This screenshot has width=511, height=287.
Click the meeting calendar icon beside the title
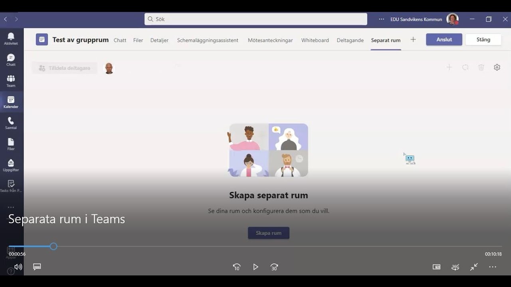tap(42, 39)
